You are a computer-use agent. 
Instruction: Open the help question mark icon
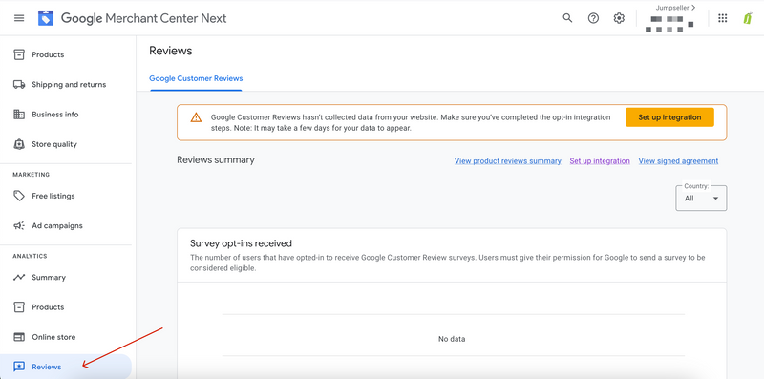click(593, 18)
